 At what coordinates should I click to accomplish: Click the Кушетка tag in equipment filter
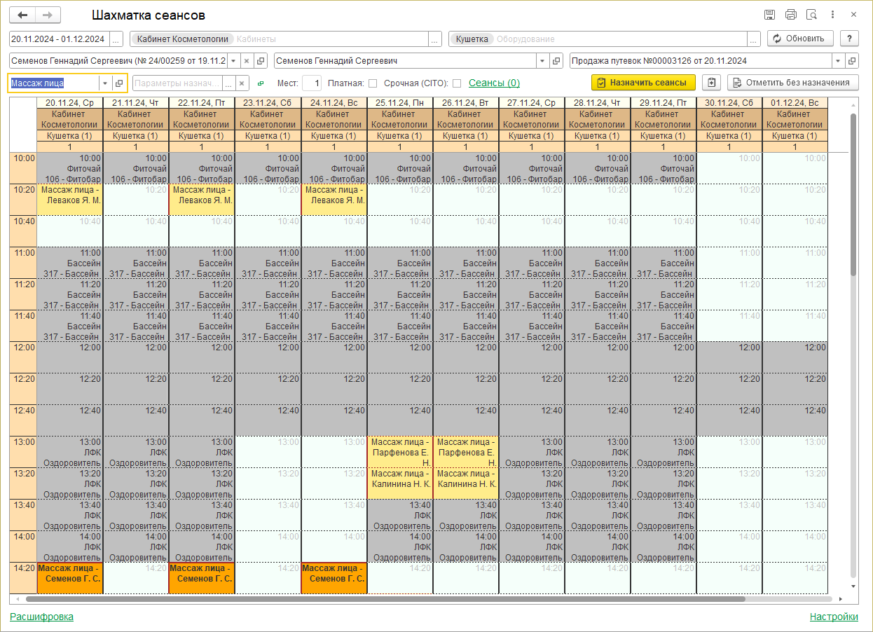click(x=472, y=39)
